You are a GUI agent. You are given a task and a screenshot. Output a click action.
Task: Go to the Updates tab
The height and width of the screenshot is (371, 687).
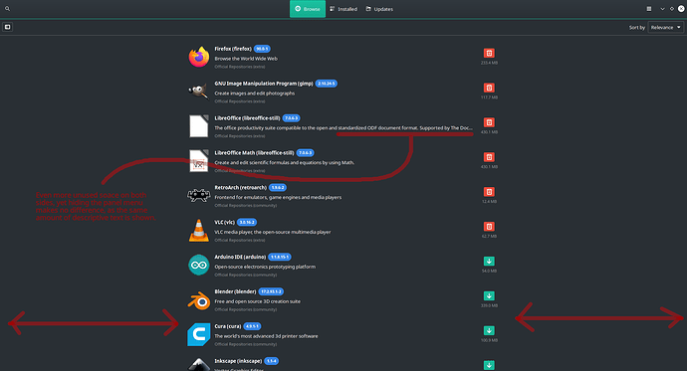click(379, 9)
